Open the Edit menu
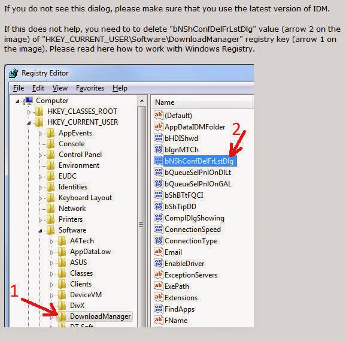 [x=38, y=88]
